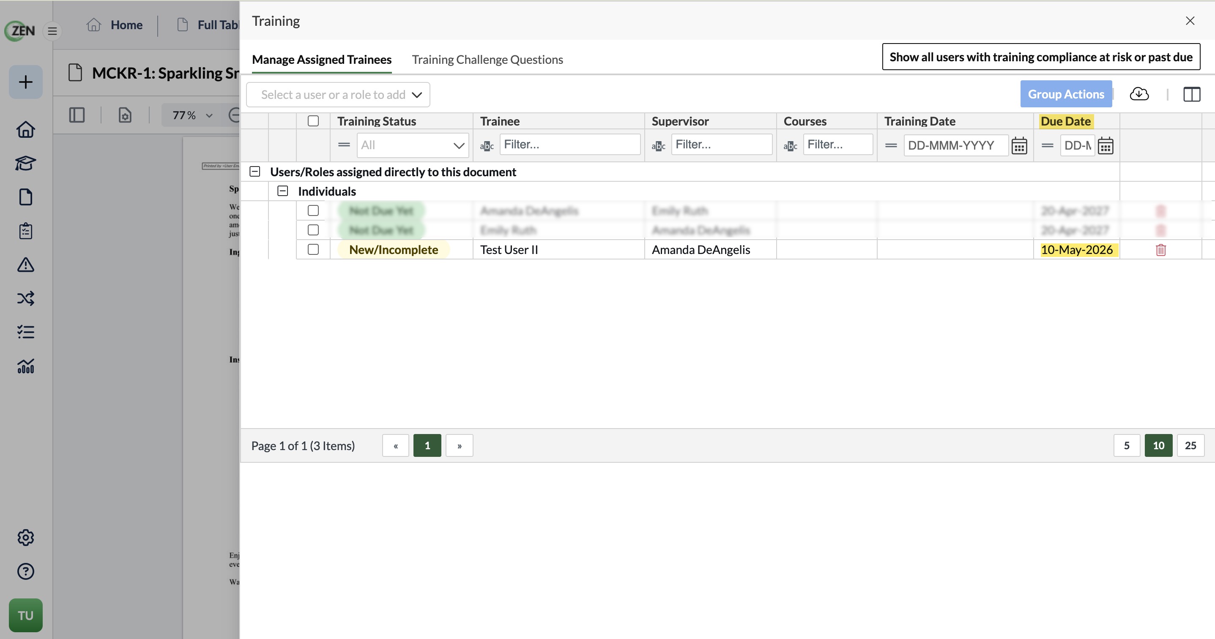Viewport: 1215px width, 639px height.
Task: Go to next page with » button
Action: click(x=460, y=445)
